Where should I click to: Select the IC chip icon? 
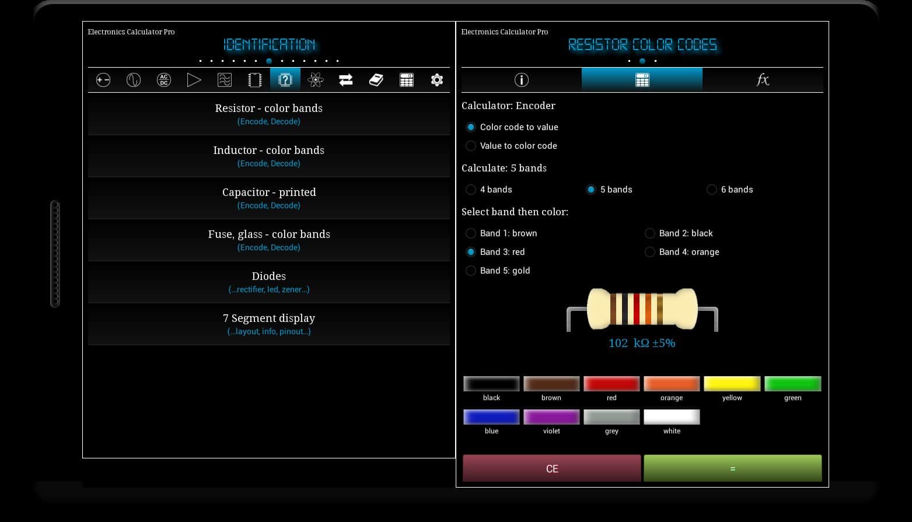click(x=255, y=80)
